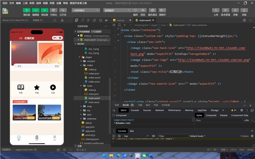Toggle the .cls class editor in Styles
This screenshot has height=159, width=255.
246,120
